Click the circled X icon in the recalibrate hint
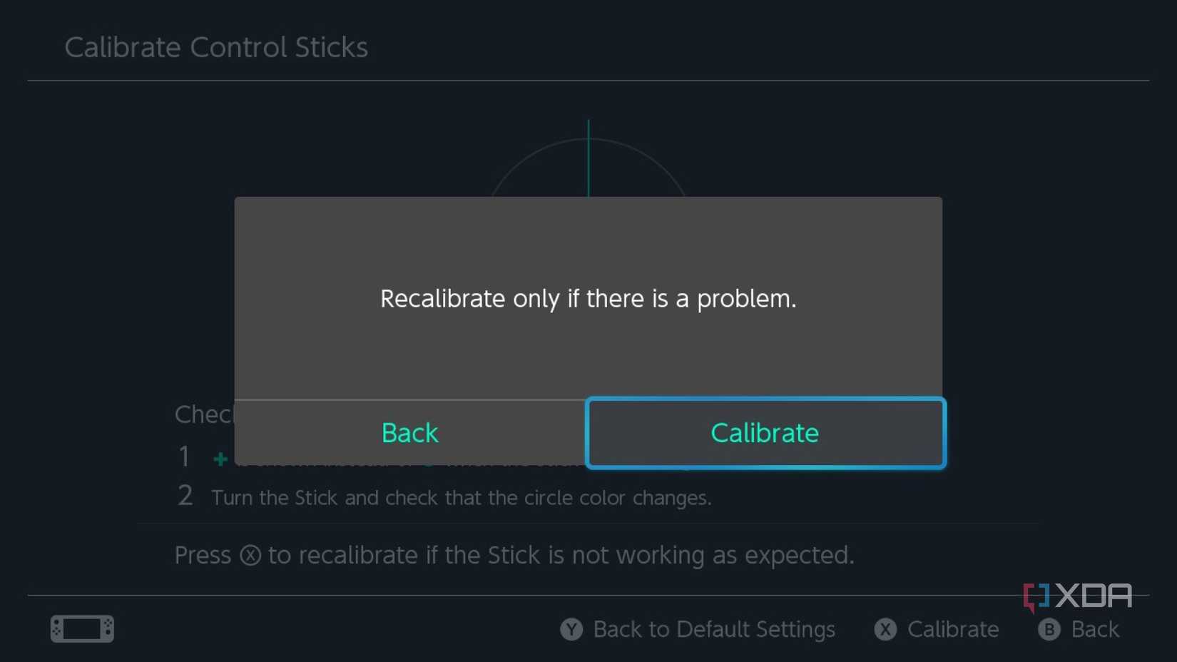The height and width of the screenshot is (662, 1177). [x=251, y=555]
